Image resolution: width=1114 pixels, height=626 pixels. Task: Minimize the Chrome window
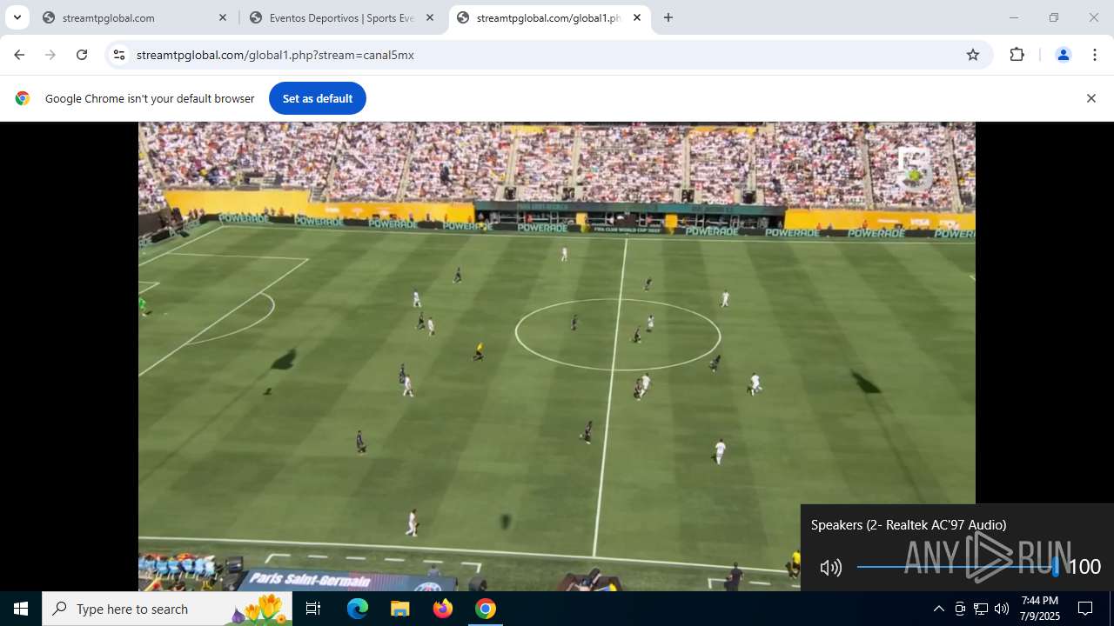coord(1013,17)
